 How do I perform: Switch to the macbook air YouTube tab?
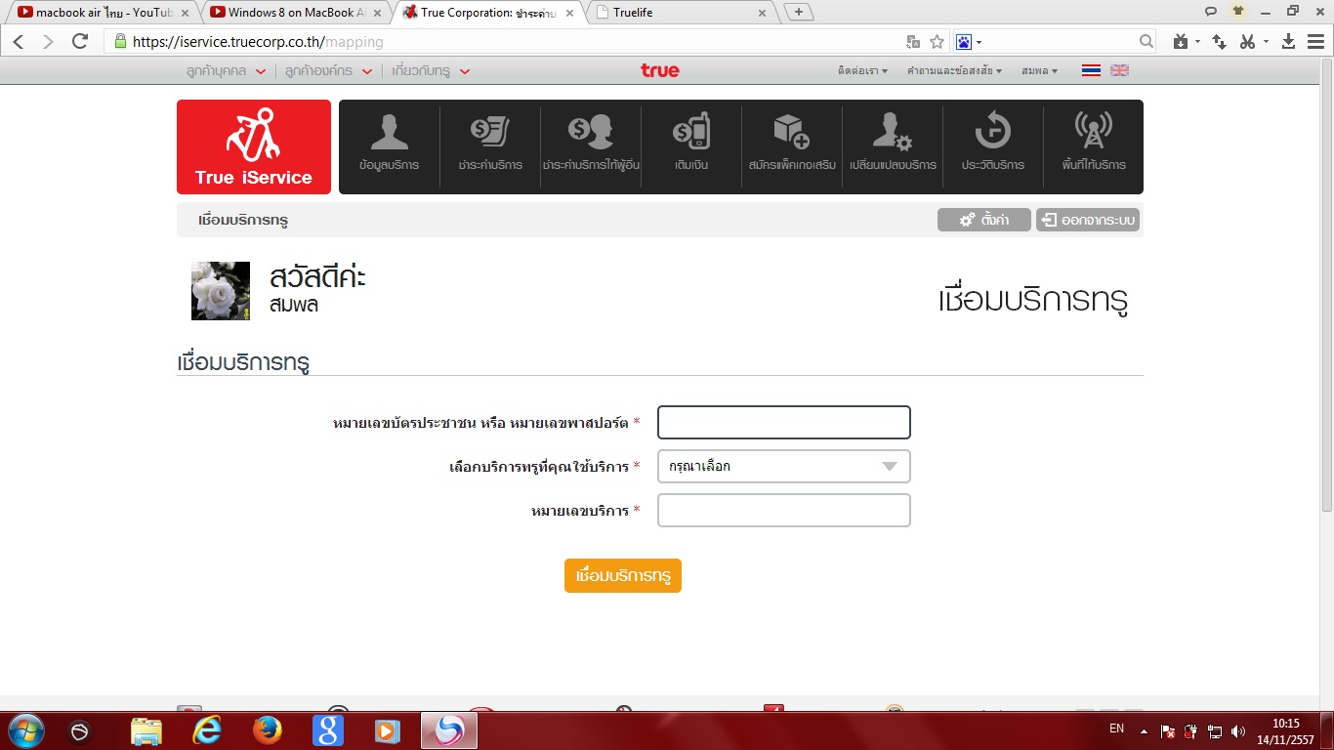point(103,13)
